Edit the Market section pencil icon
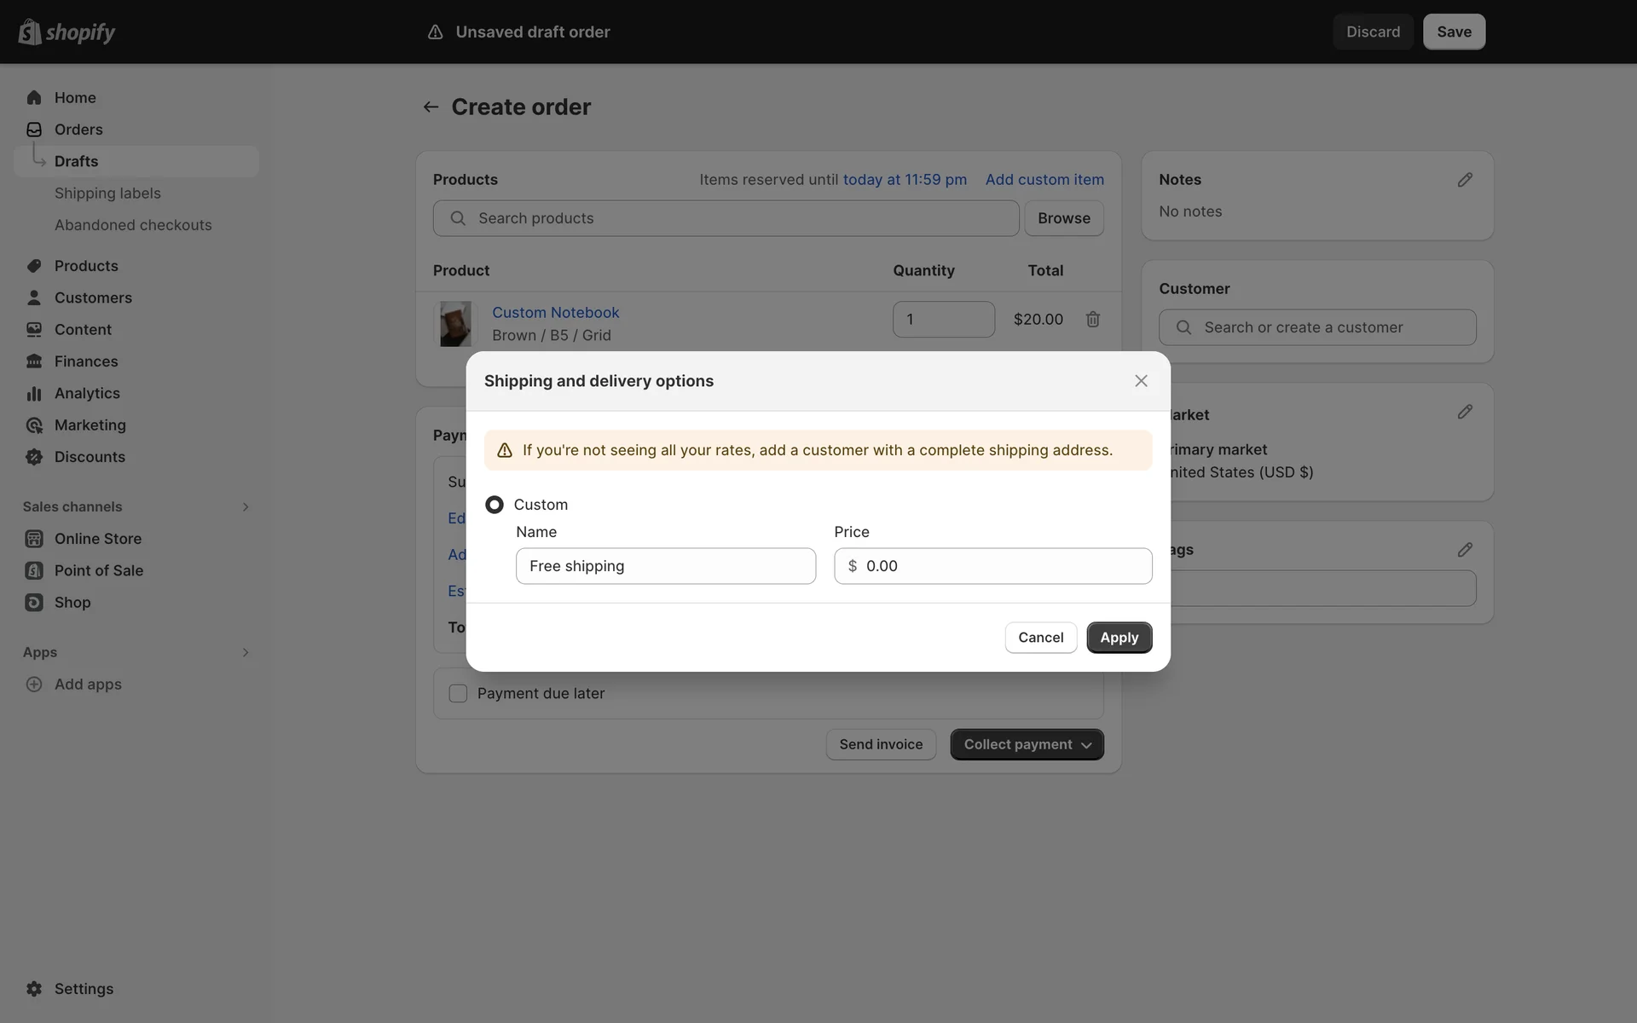This screenshot has width=1637, height=1023. [1464, 412]
